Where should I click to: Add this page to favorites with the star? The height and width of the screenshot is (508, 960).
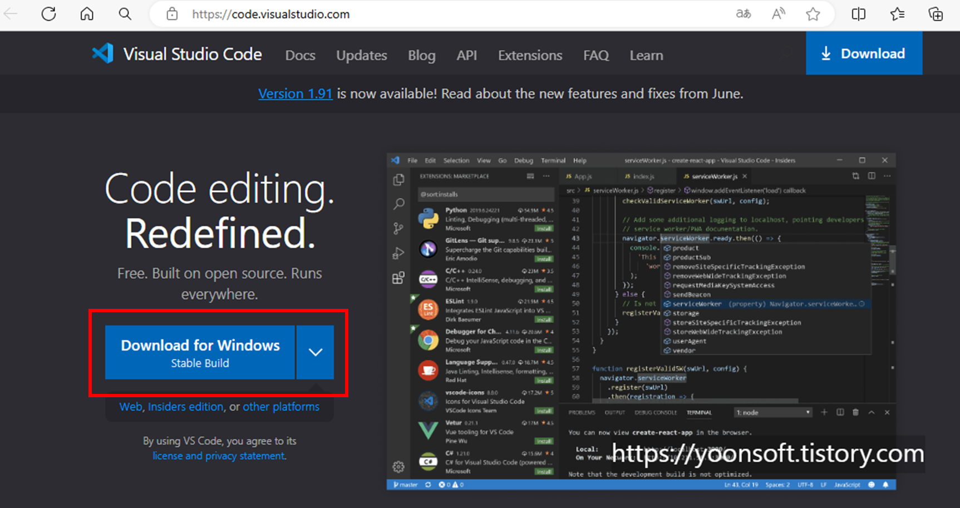(813, 14)
